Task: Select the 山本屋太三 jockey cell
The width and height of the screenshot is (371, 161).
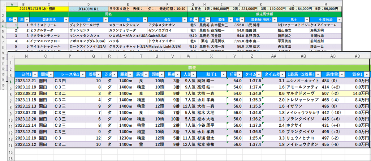Action: click(x=222, y=25)
